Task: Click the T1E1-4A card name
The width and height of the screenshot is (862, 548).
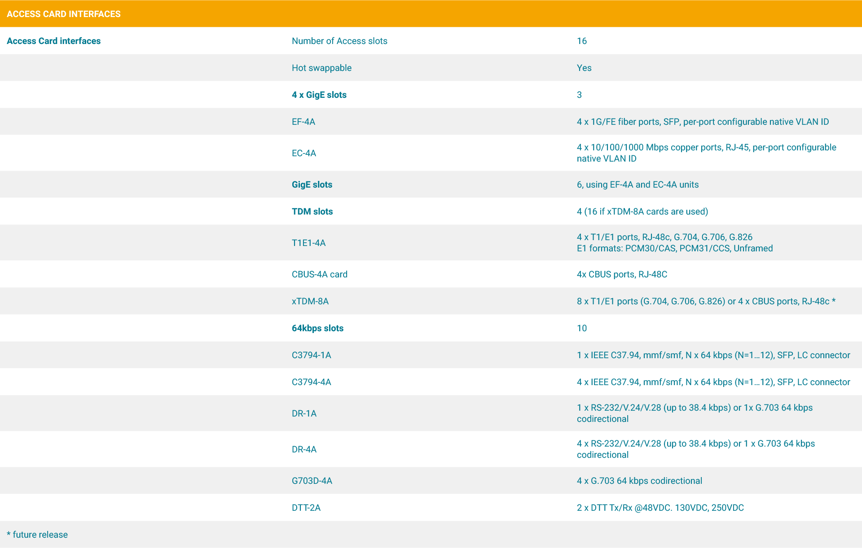Action: [x=308, y=243]
